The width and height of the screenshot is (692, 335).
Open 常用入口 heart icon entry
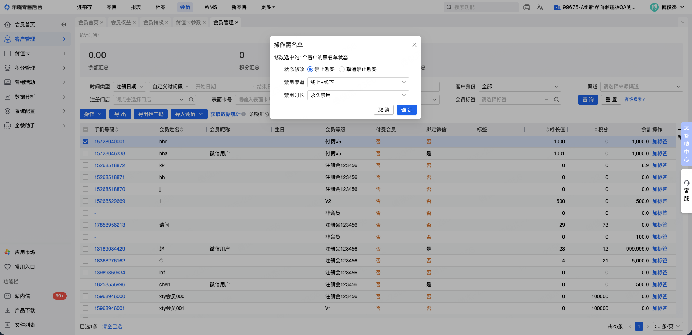point(8,267)
